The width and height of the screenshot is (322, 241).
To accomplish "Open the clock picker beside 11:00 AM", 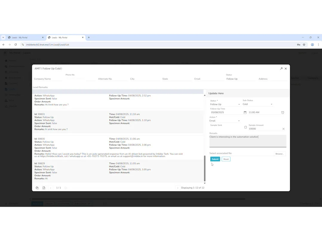I will (x=283, y=112).
